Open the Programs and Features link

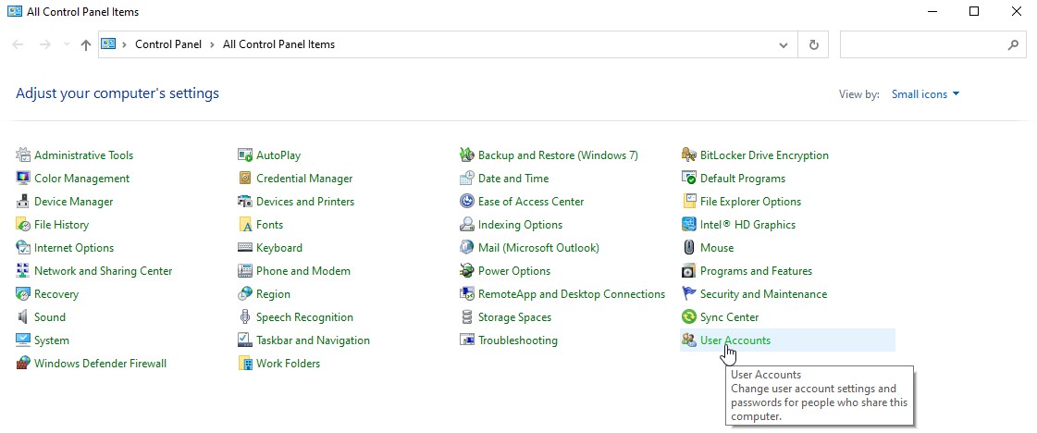[x=756, y=271]
